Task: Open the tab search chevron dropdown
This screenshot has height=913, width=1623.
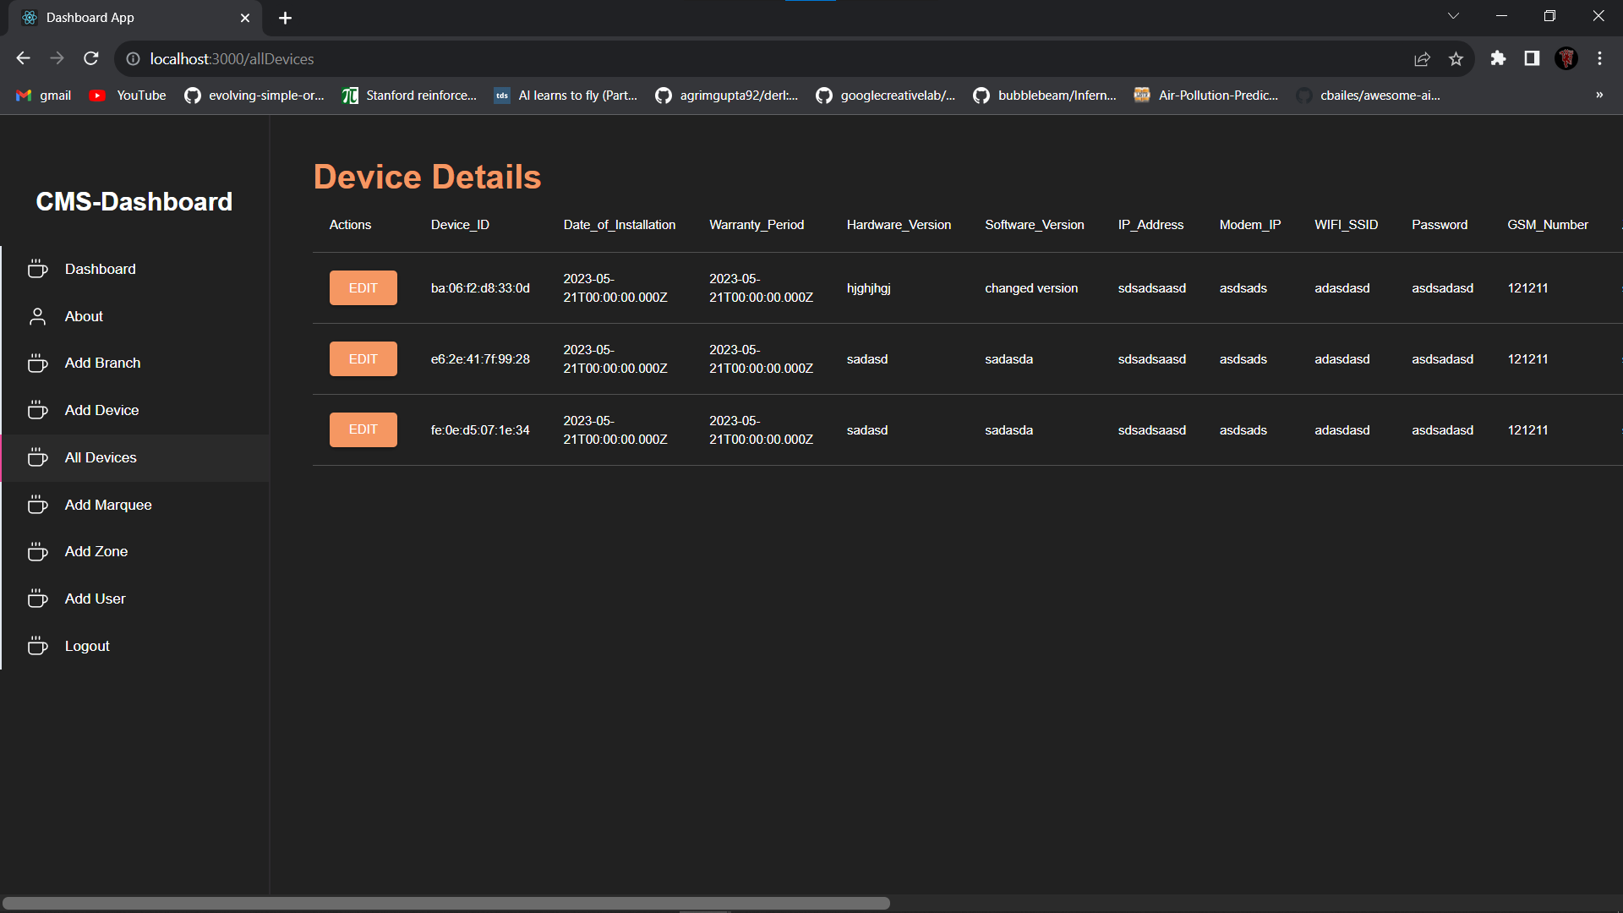Action: (1454, 15)
